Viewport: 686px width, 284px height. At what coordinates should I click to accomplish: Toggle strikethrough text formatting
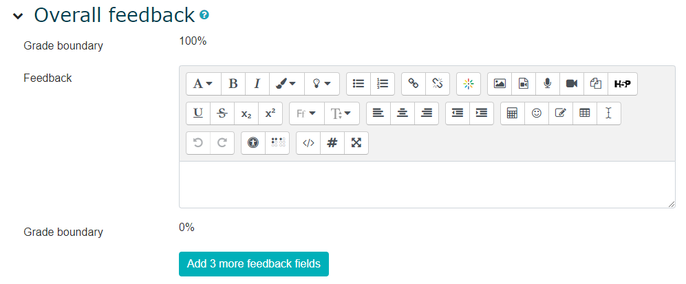(x=222, y=113)
